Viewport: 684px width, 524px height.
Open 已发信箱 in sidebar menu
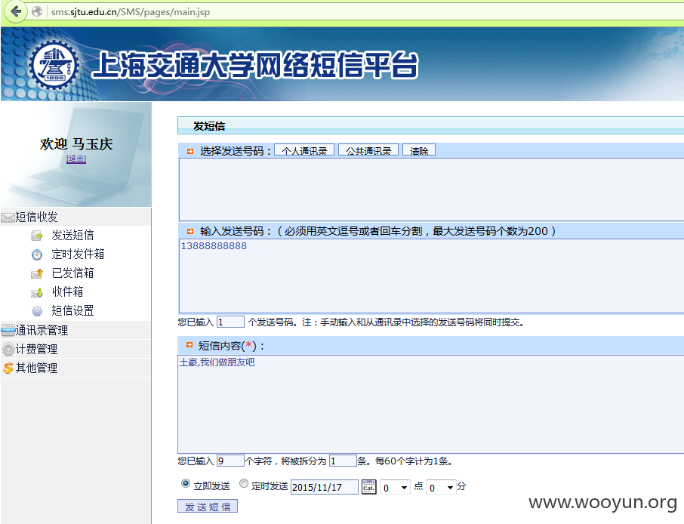pyautogui.click(x=72, y=273)
